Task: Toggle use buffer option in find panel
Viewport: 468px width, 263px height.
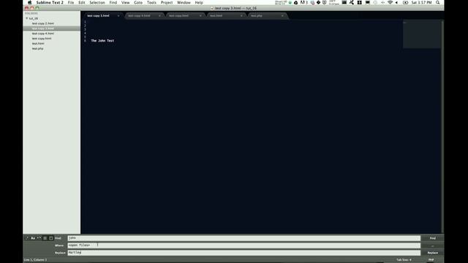Action: pyautogui.click(x=51, y=238)
